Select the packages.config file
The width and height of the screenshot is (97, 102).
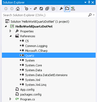(31, 94)
